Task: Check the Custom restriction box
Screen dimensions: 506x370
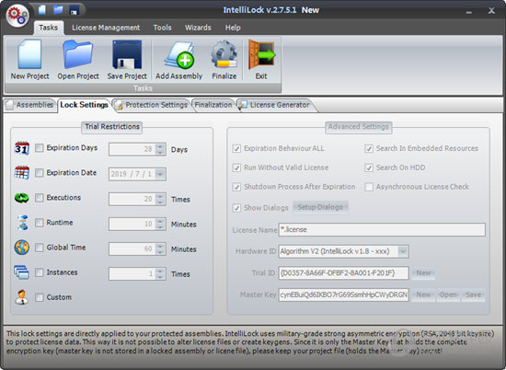Action: [39, 297]
